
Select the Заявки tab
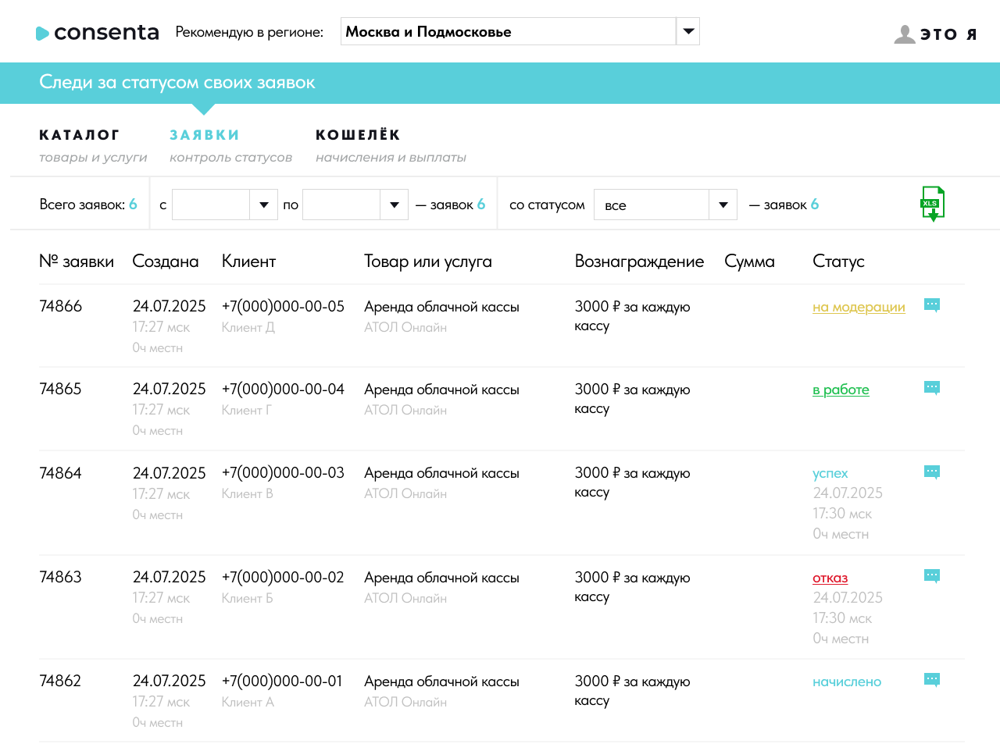(x=205, y=135)
